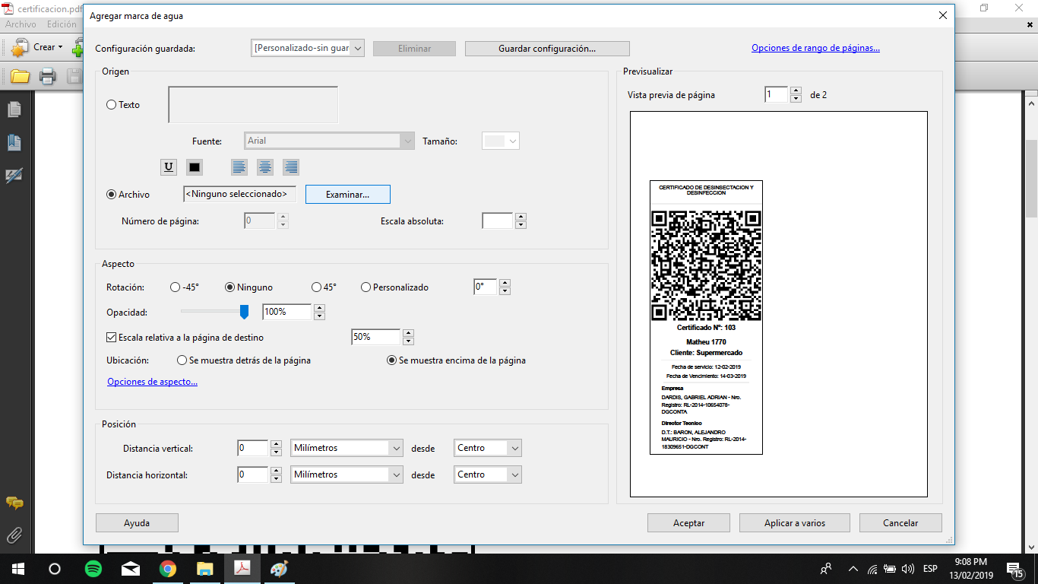Open the bookmarks sidebar panel
Viewport: 1038px width, 584px height.
[14, 142]
